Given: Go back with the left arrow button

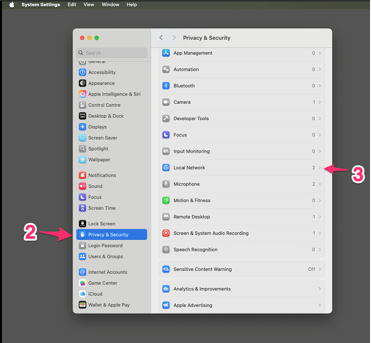Looking at the screenshot, I should pos(161,37).
